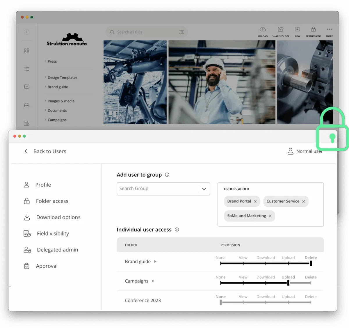Click the PERMISSION column header
Viewport: 349px width, 328px height.
click(x=230, y=245)
